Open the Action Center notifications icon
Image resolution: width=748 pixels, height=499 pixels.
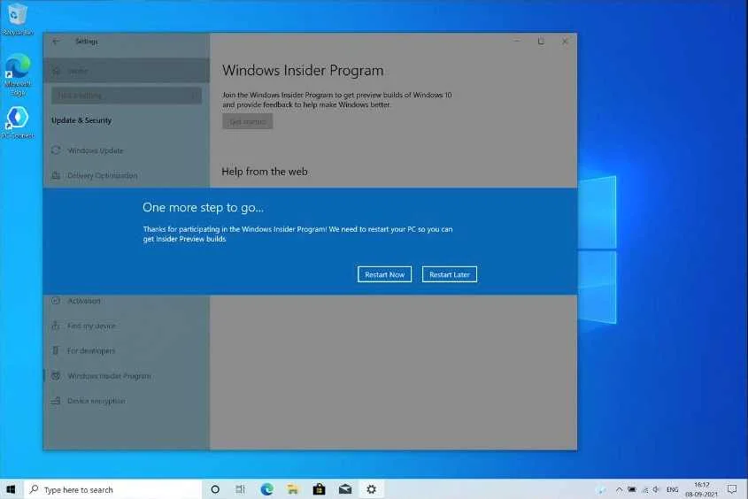pos(732,489)
